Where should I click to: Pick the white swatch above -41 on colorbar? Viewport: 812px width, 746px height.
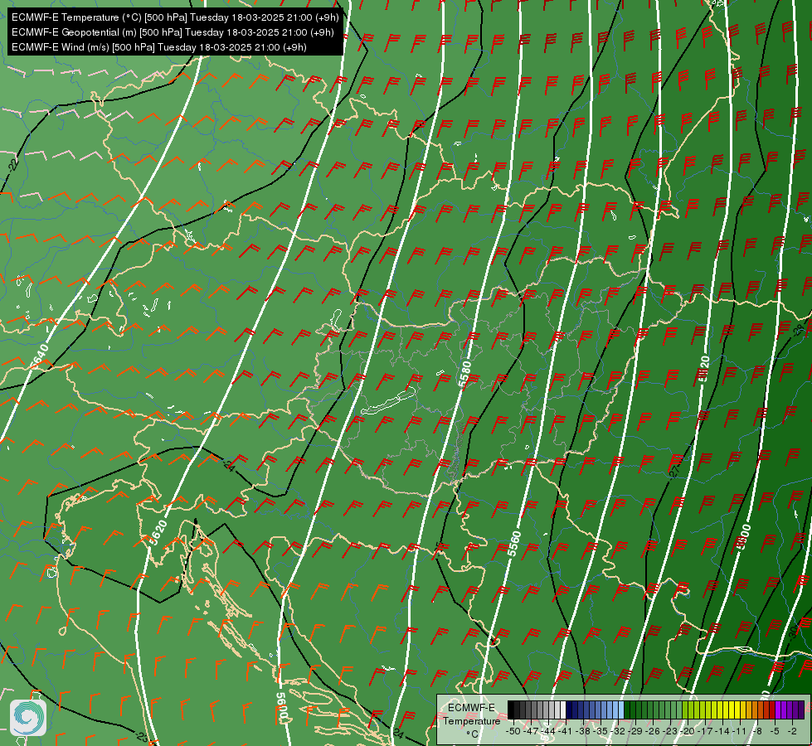pos(563,710)
